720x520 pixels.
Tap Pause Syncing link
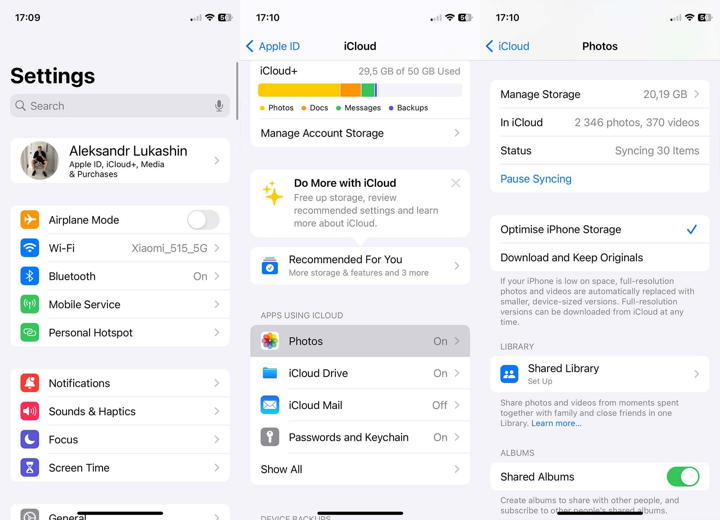(x=536, y=179)
